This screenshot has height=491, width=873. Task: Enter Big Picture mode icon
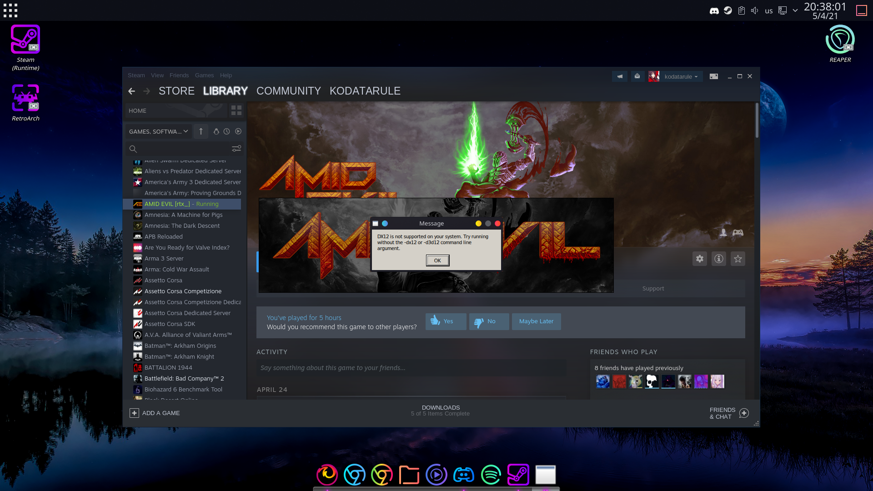(714, 76)
